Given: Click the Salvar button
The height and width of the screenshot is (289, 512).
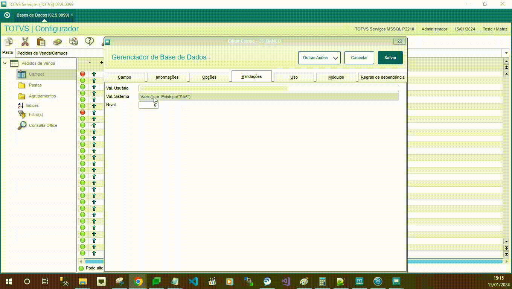Looking at the screenshot, I should coord(390,58).
